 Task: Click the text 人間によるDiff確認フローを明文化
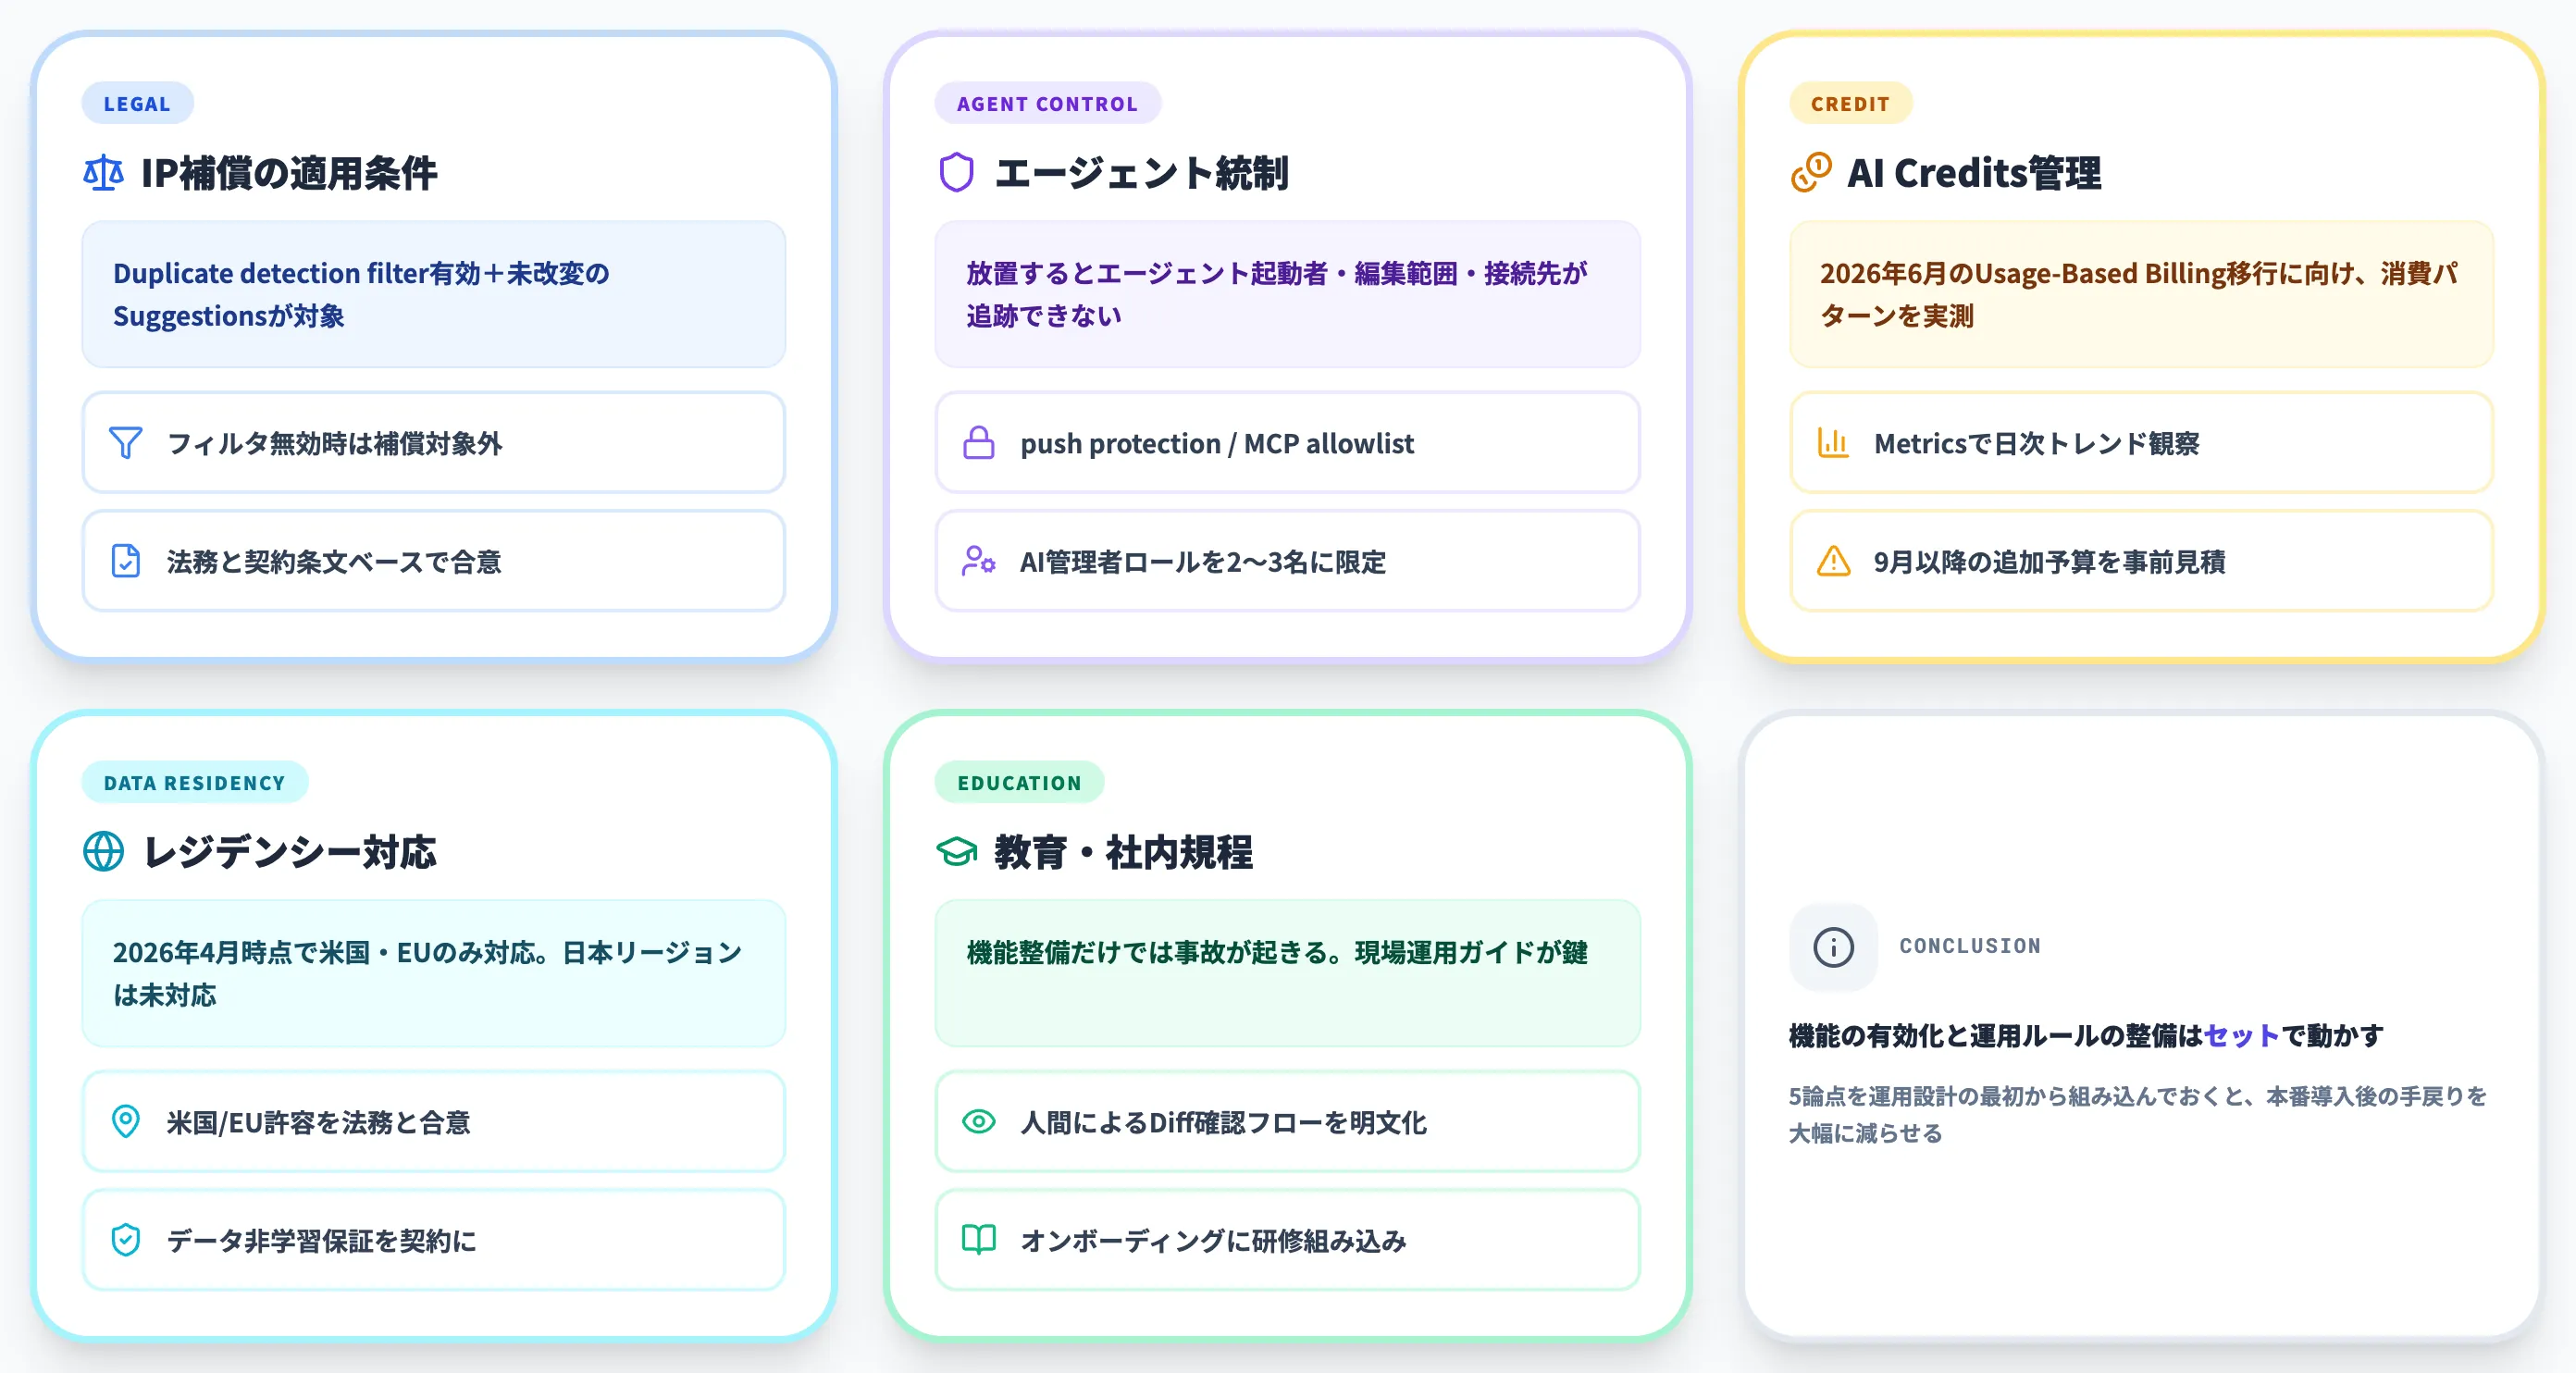[1223, 1122]
